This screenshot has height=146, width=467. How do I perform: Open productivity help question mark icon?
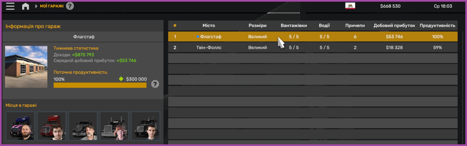(x=155, y=84)
